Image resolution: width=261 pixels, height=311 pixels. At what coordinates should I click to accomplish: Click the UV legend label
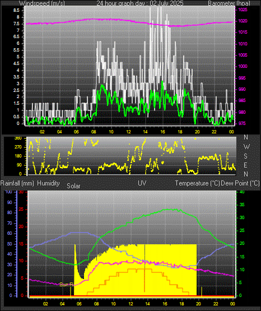pos(142,183)
